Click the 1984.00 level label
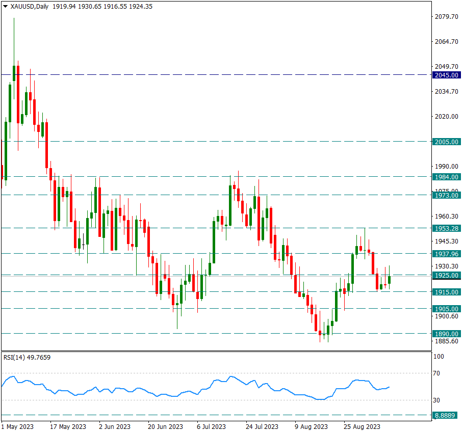Viewport: 464px width, 433px height. point(446,177)
